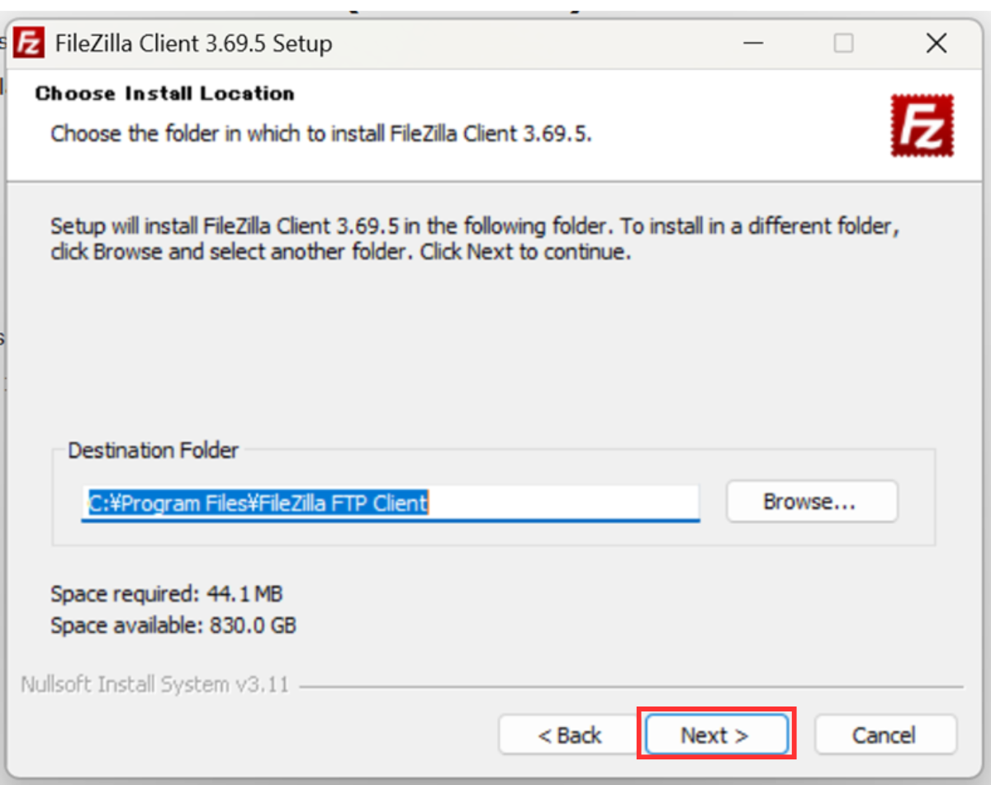
Task: Click the horizontal line beside the Nullsoft label
Action: point(632,687)
